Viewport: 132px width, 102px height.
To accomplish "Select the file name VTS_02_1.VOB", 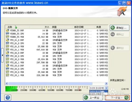I will click(17, 63).
